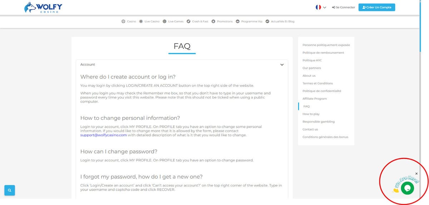Click the Live Casino icon

[141, 21]
